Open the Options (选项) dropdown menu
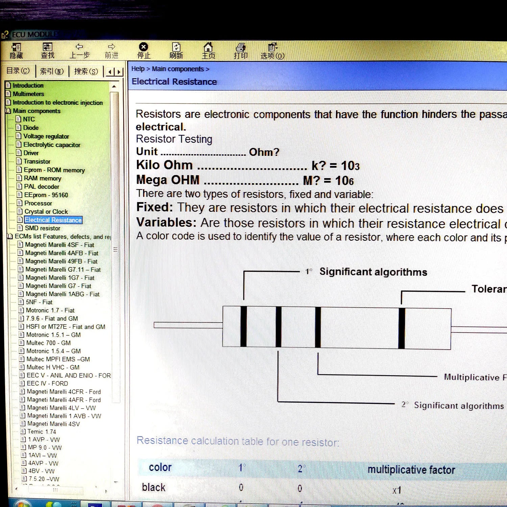Image resolution: width=507 pixels, height=507 pixels. 272,50
